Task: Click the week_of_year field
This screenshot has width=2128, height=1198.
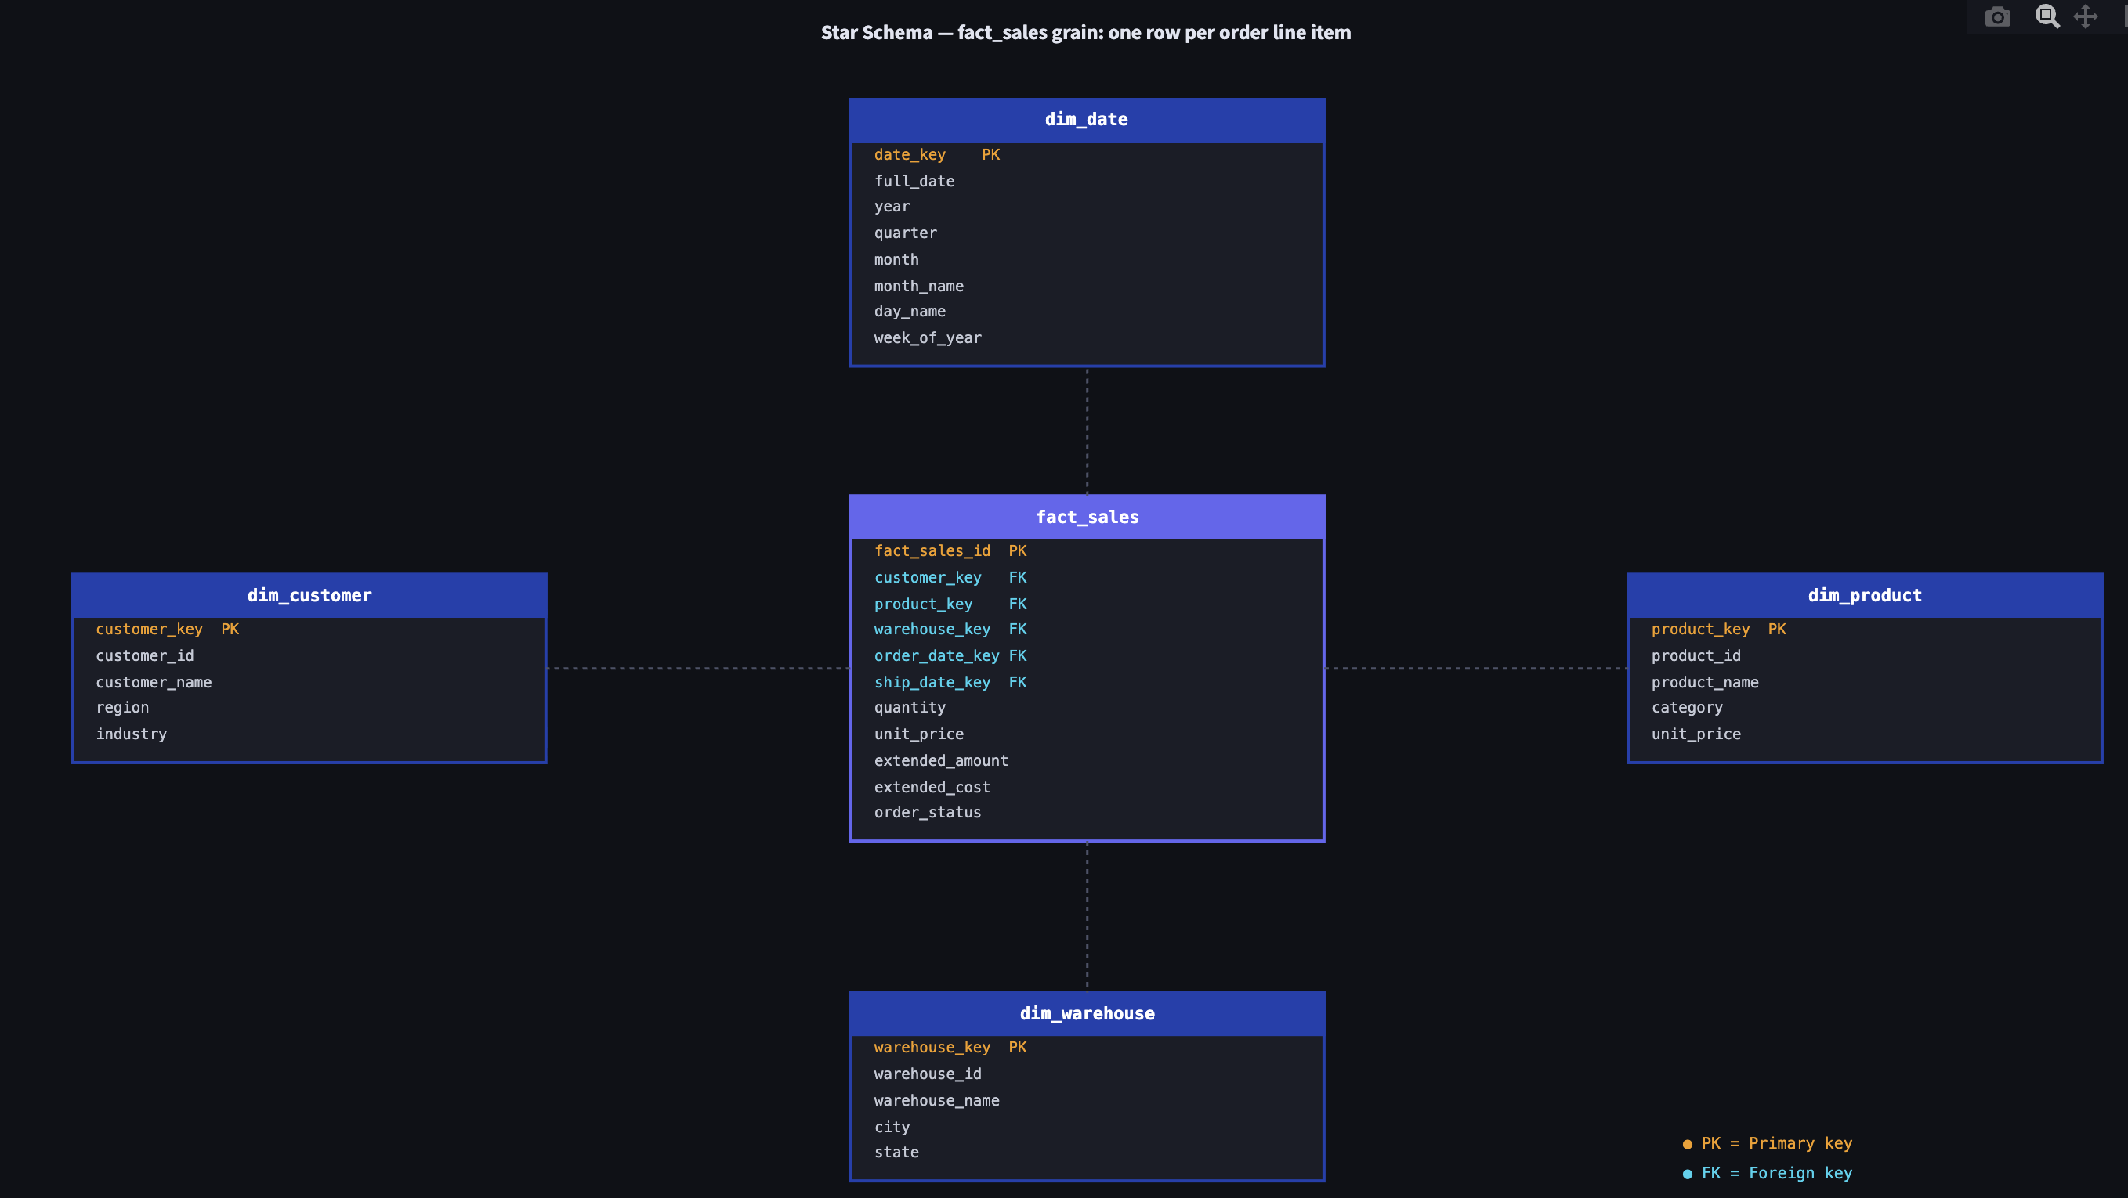Action: tap(928, 337)
